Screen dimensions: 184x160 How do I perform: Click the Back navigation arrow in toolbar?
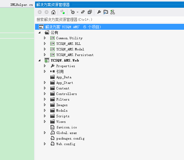[x=40, y=12]
